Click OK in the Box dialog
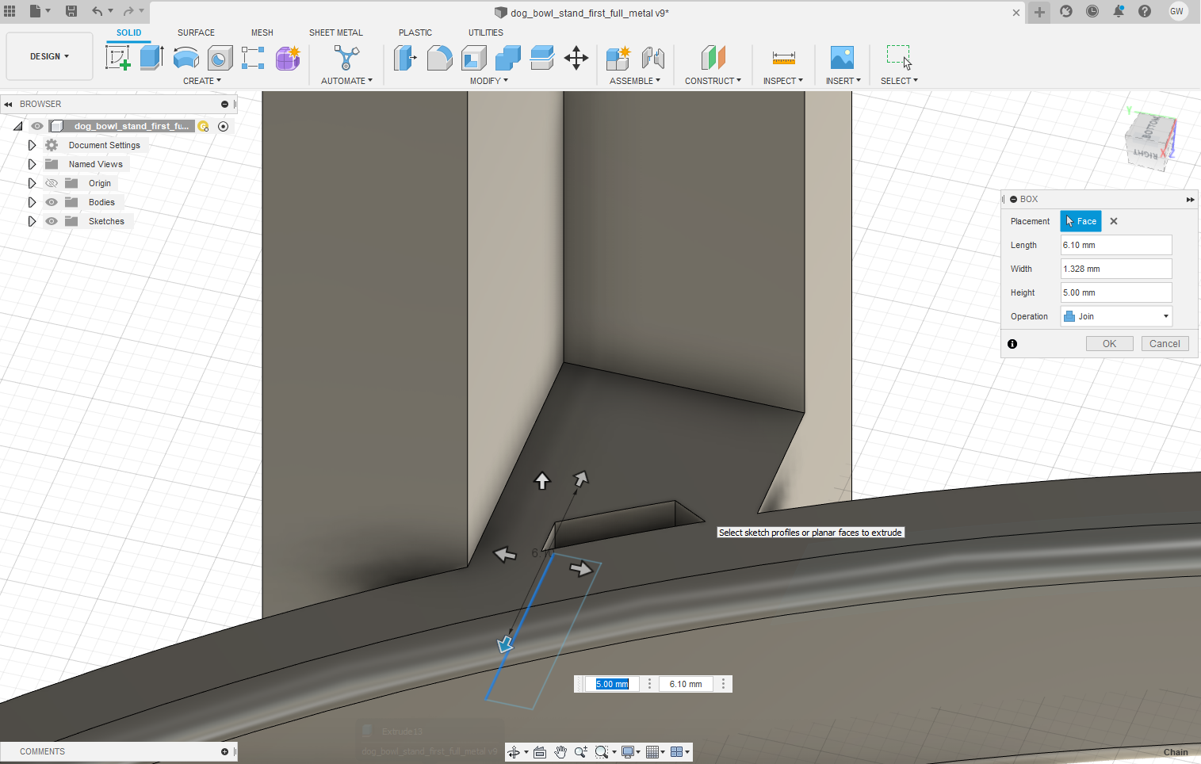 [1109, 344]
